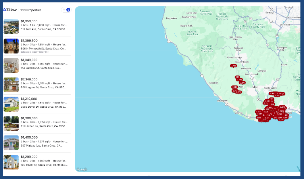Open address 126 Cedar St, Santa Cruz
The image size is (304, 179).
pos(44,165)
